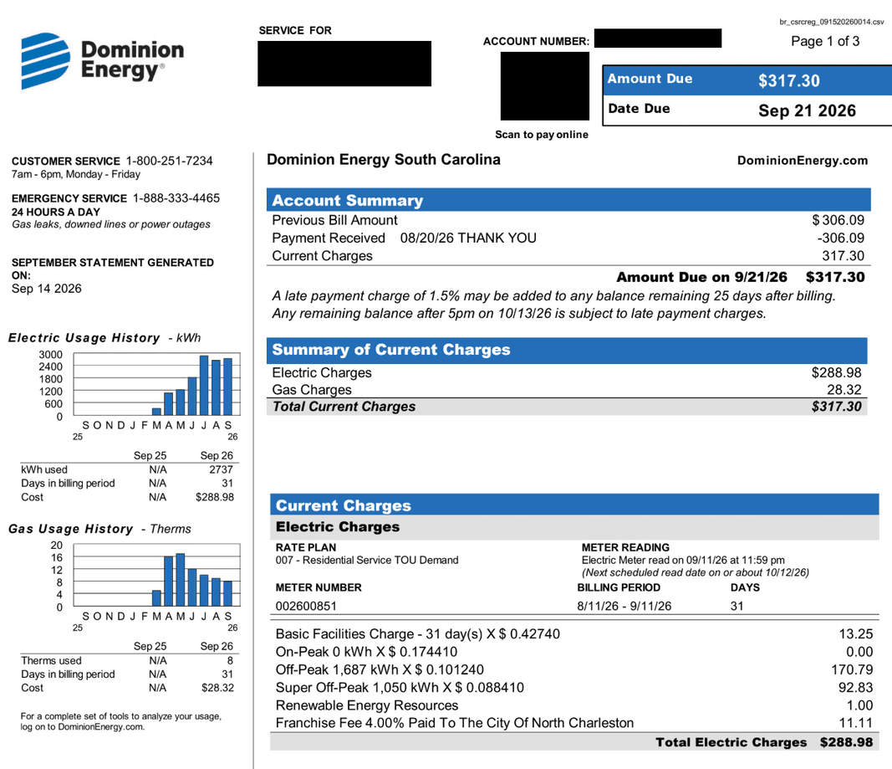This screenshot has height=769, width=892.
Task: Select the Total Current Charges $317.30 amount
Action: coord(836,407)
